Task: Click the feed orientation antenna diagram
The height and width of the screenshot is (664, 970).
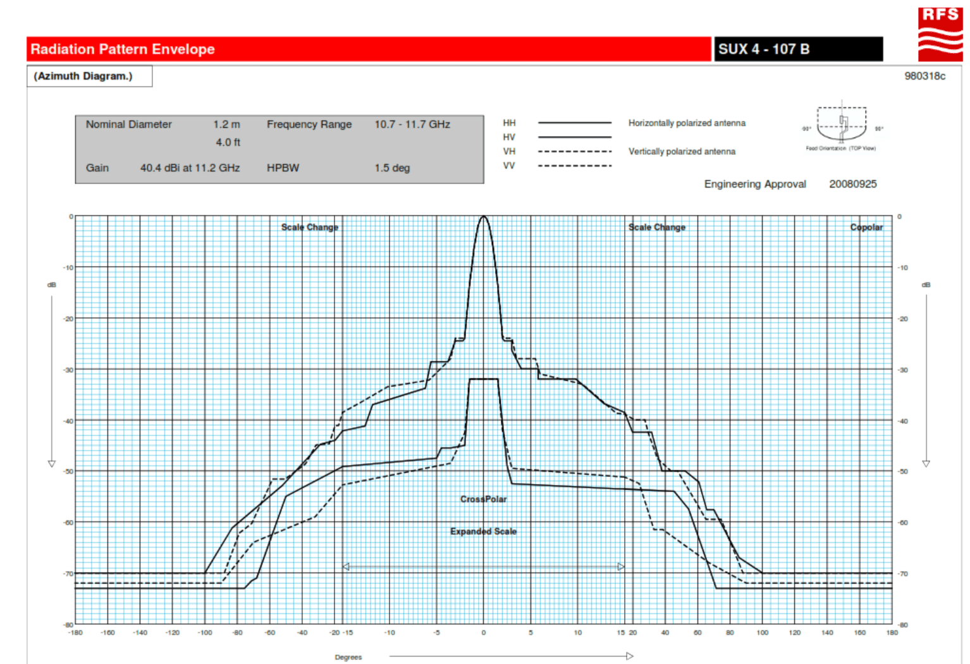Action: click(x=842, y=123)
